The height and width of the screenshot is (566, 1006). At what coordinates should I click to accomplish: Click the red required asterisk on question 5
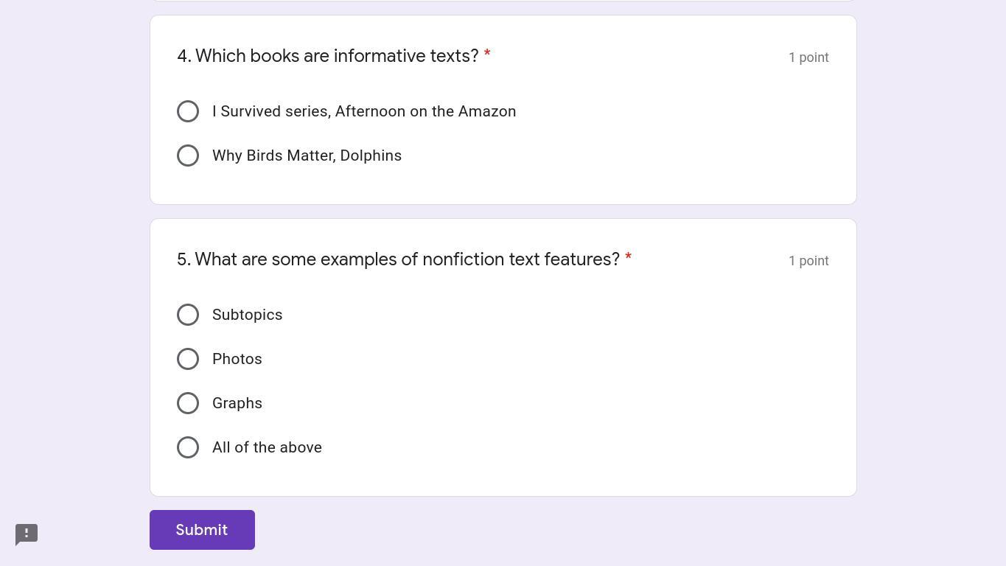point(628,258)
